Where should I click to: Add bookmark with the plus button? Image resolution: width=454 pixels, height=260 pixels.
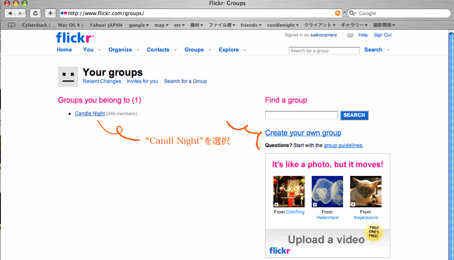(x=50, y=13)
